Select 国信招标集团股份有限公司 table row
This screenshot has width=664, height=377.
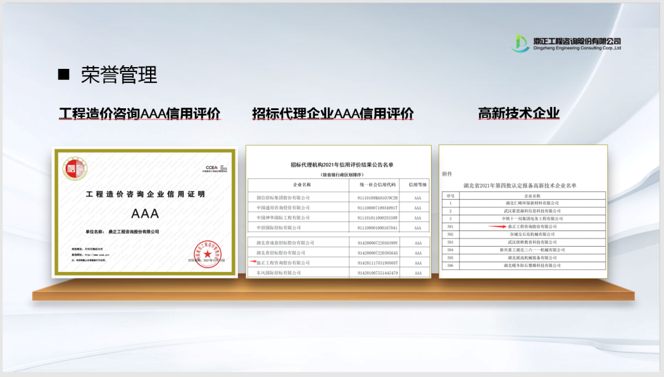tap(283, 198)
